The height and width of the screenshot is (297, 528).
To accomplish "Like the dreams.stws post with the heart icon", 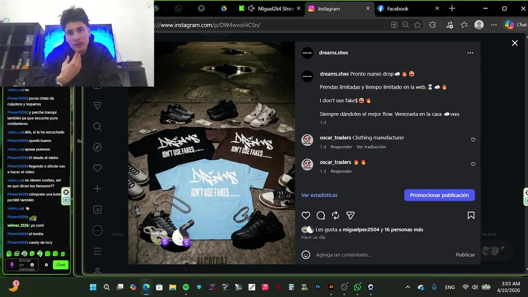I will pyautogui.click(x=306, y=215).
